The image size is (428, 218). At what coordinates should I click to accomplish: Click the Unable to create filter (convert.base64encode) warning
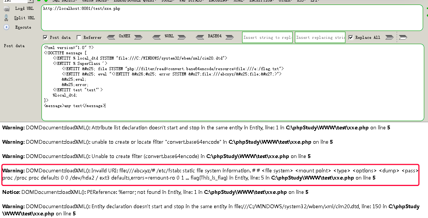(x=156, y=157)
